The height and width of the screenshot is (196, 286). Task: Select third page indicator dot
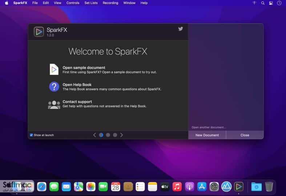tap(115, 135)
